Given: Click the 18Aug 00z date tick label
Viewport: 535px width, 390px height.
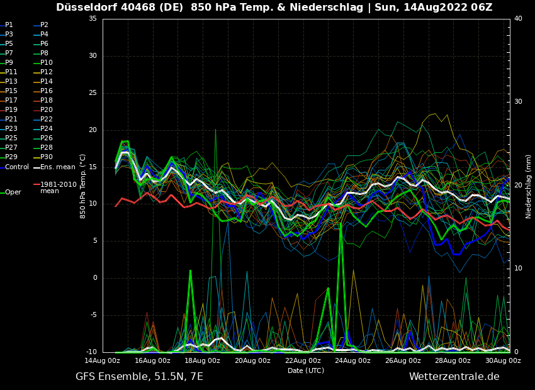Looking at the screenshot, I should (203, 361).
